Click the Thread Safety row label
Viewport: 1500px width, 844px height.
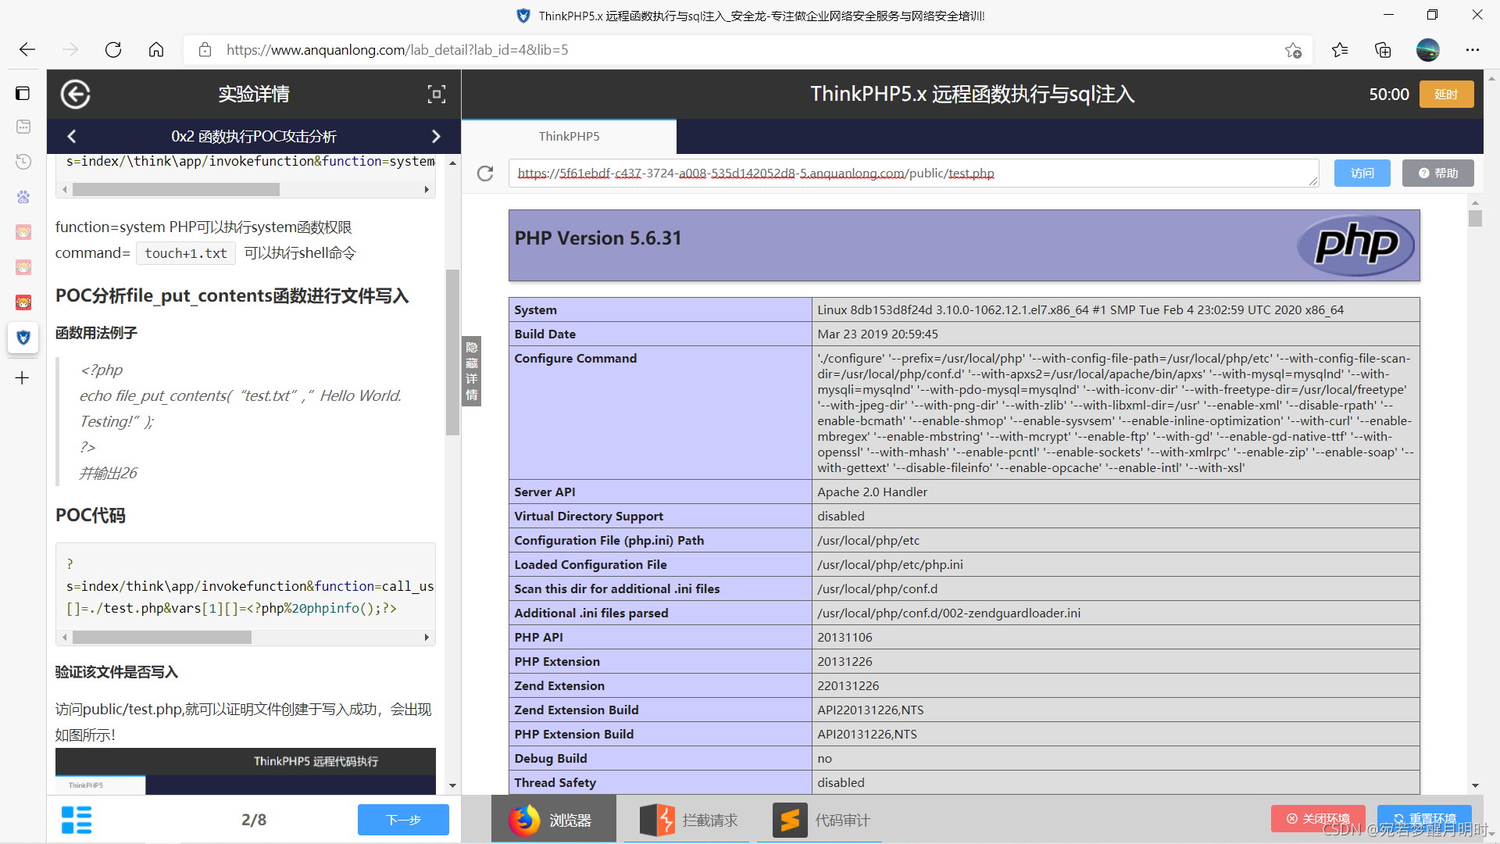(x=555, y=783)
